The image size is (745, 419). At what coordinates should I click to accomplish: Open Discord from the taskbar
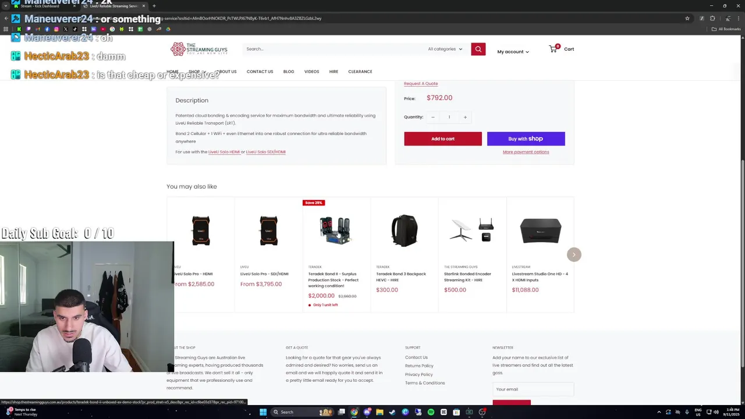[367, 412]
